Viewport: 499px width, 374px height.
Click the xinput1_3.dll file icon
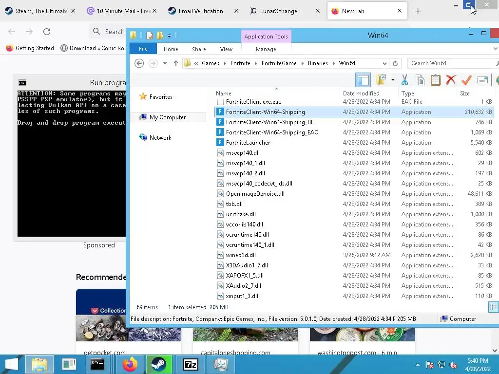tap(220, 296)
